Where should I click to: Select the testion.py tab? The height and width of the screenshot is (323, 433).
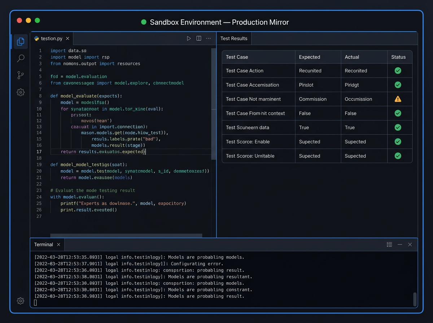(52, 39)
